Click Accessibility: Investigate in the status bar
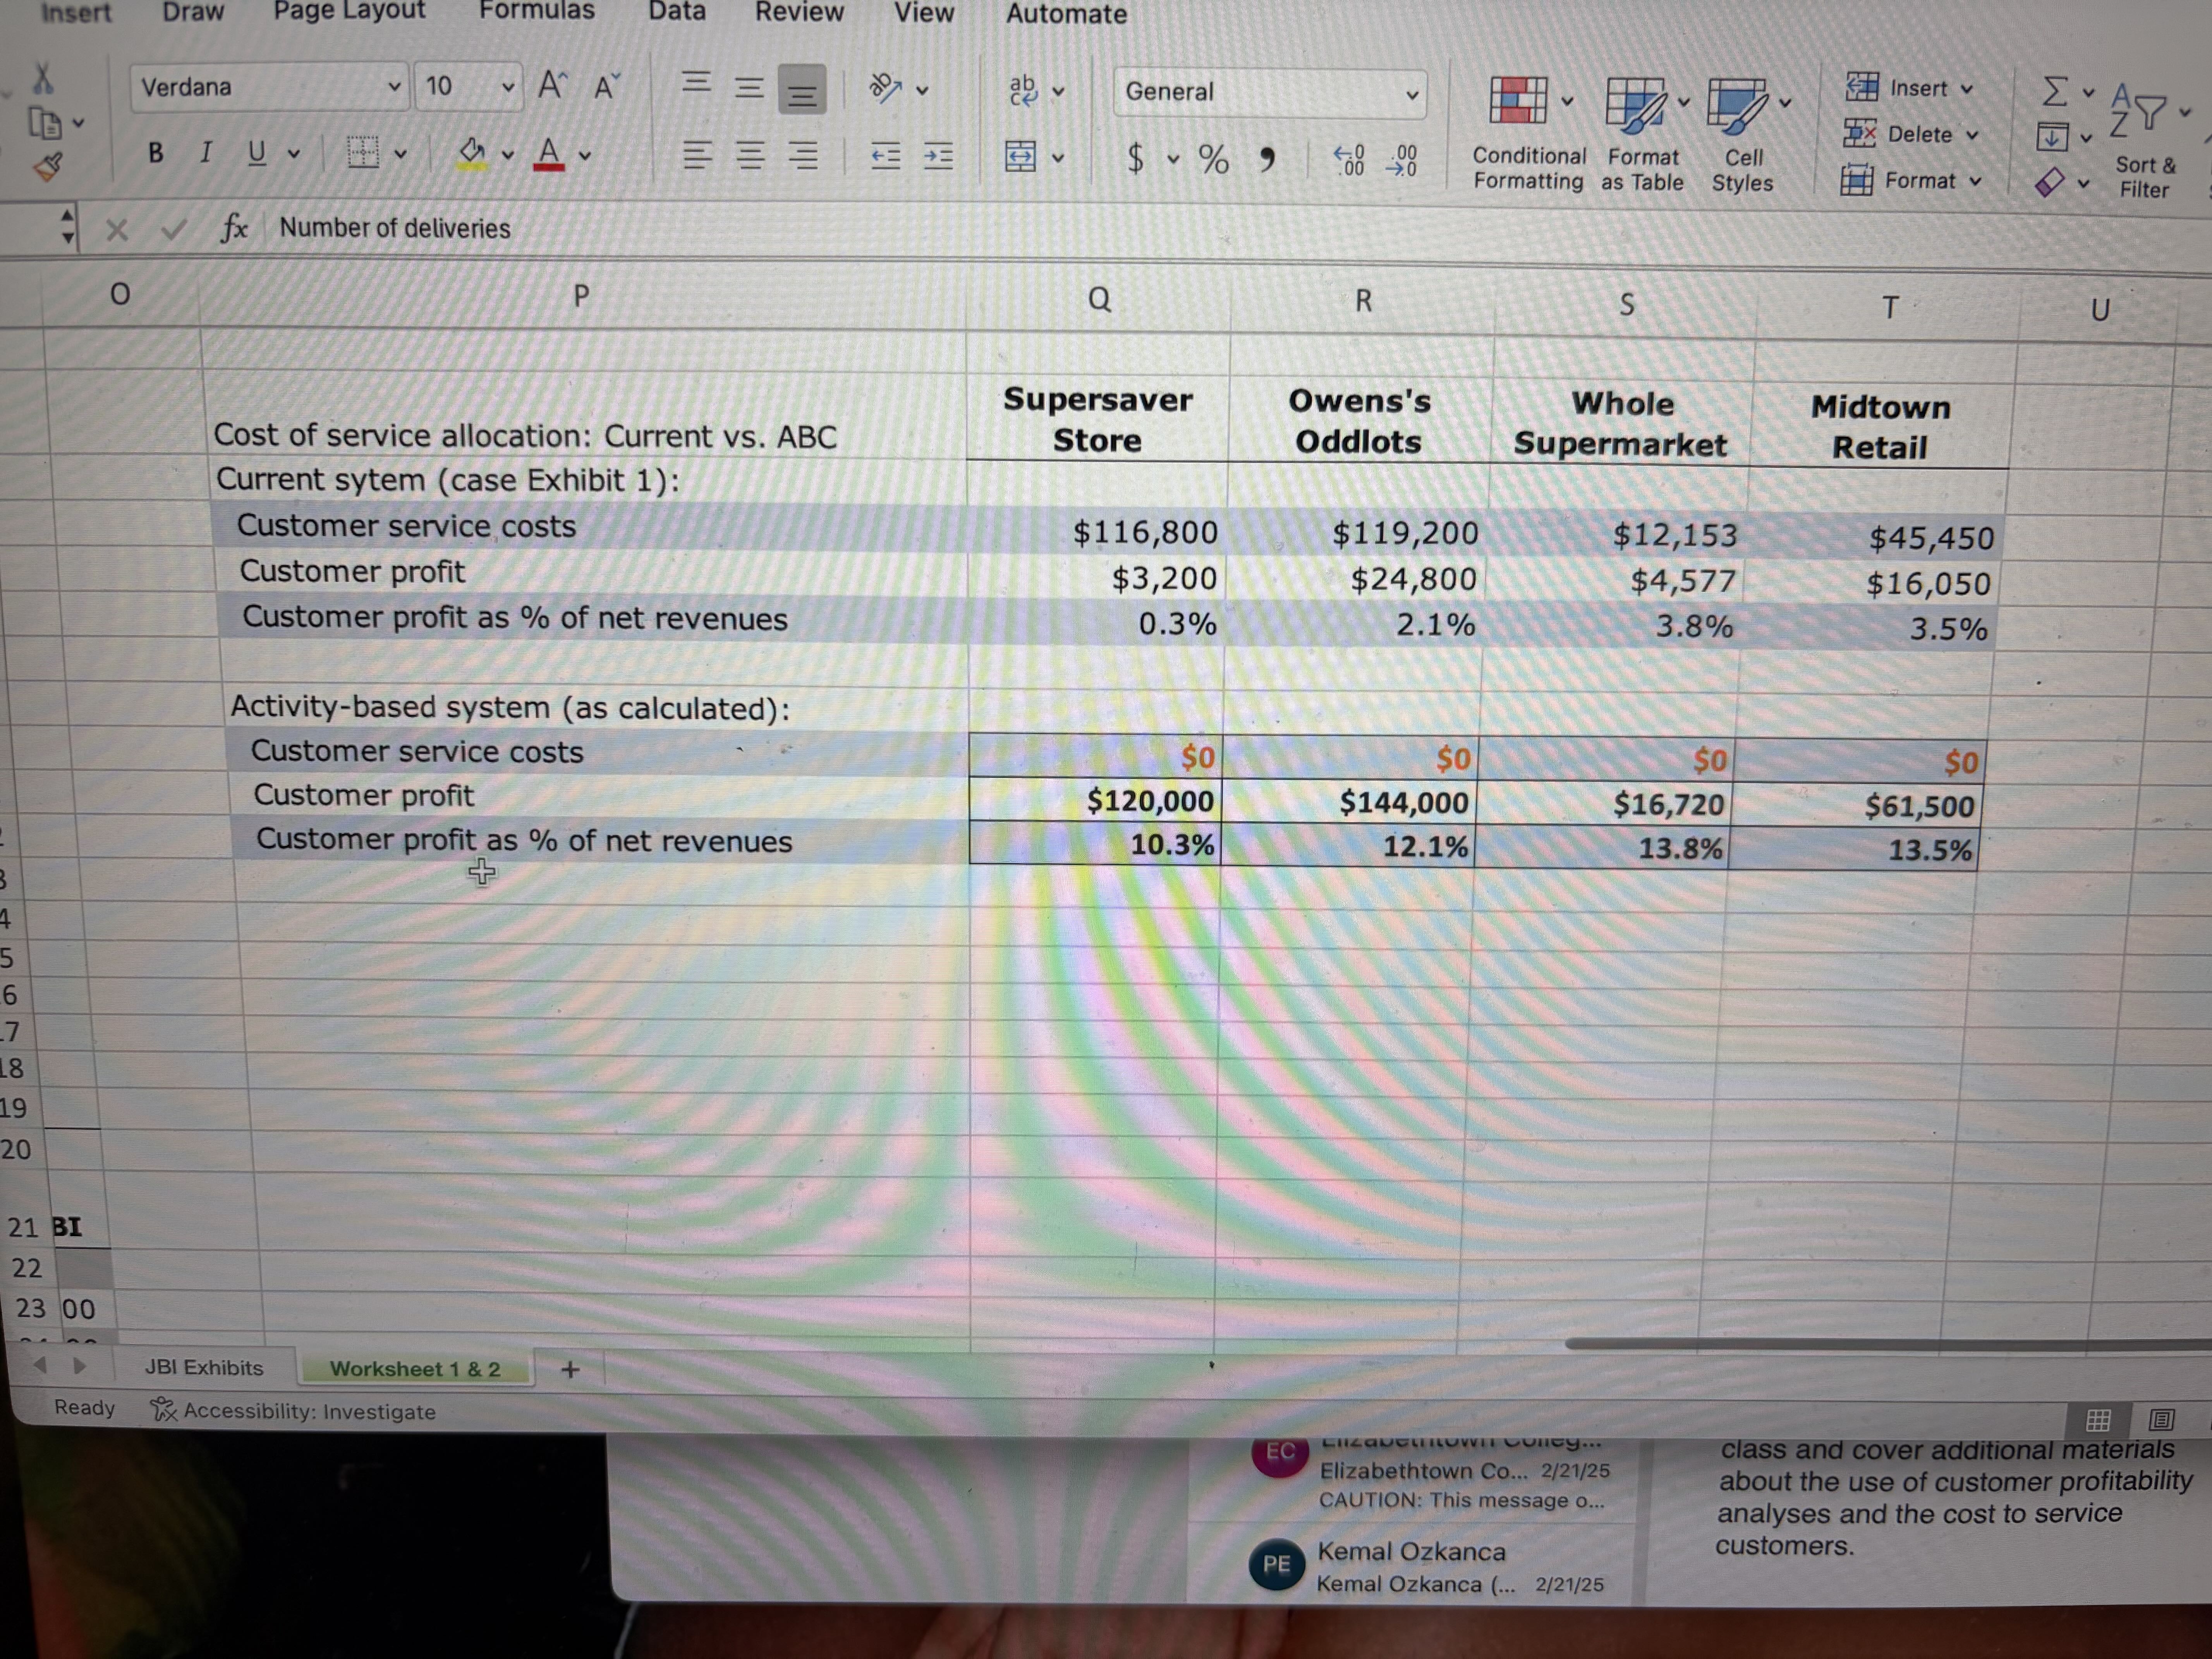Screen dimensions: 2212x1659 293,1411
